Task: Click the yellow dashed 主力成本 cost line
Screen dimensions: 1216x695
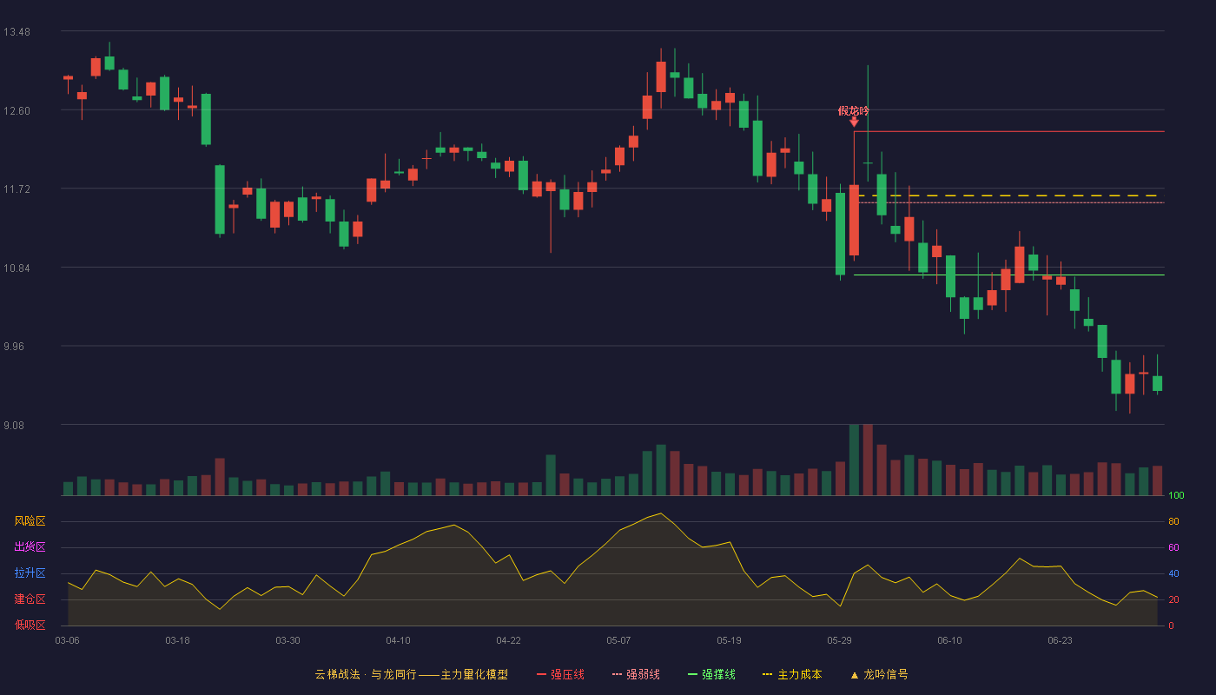Action: pyautogui.click(x=1008, y=195)
